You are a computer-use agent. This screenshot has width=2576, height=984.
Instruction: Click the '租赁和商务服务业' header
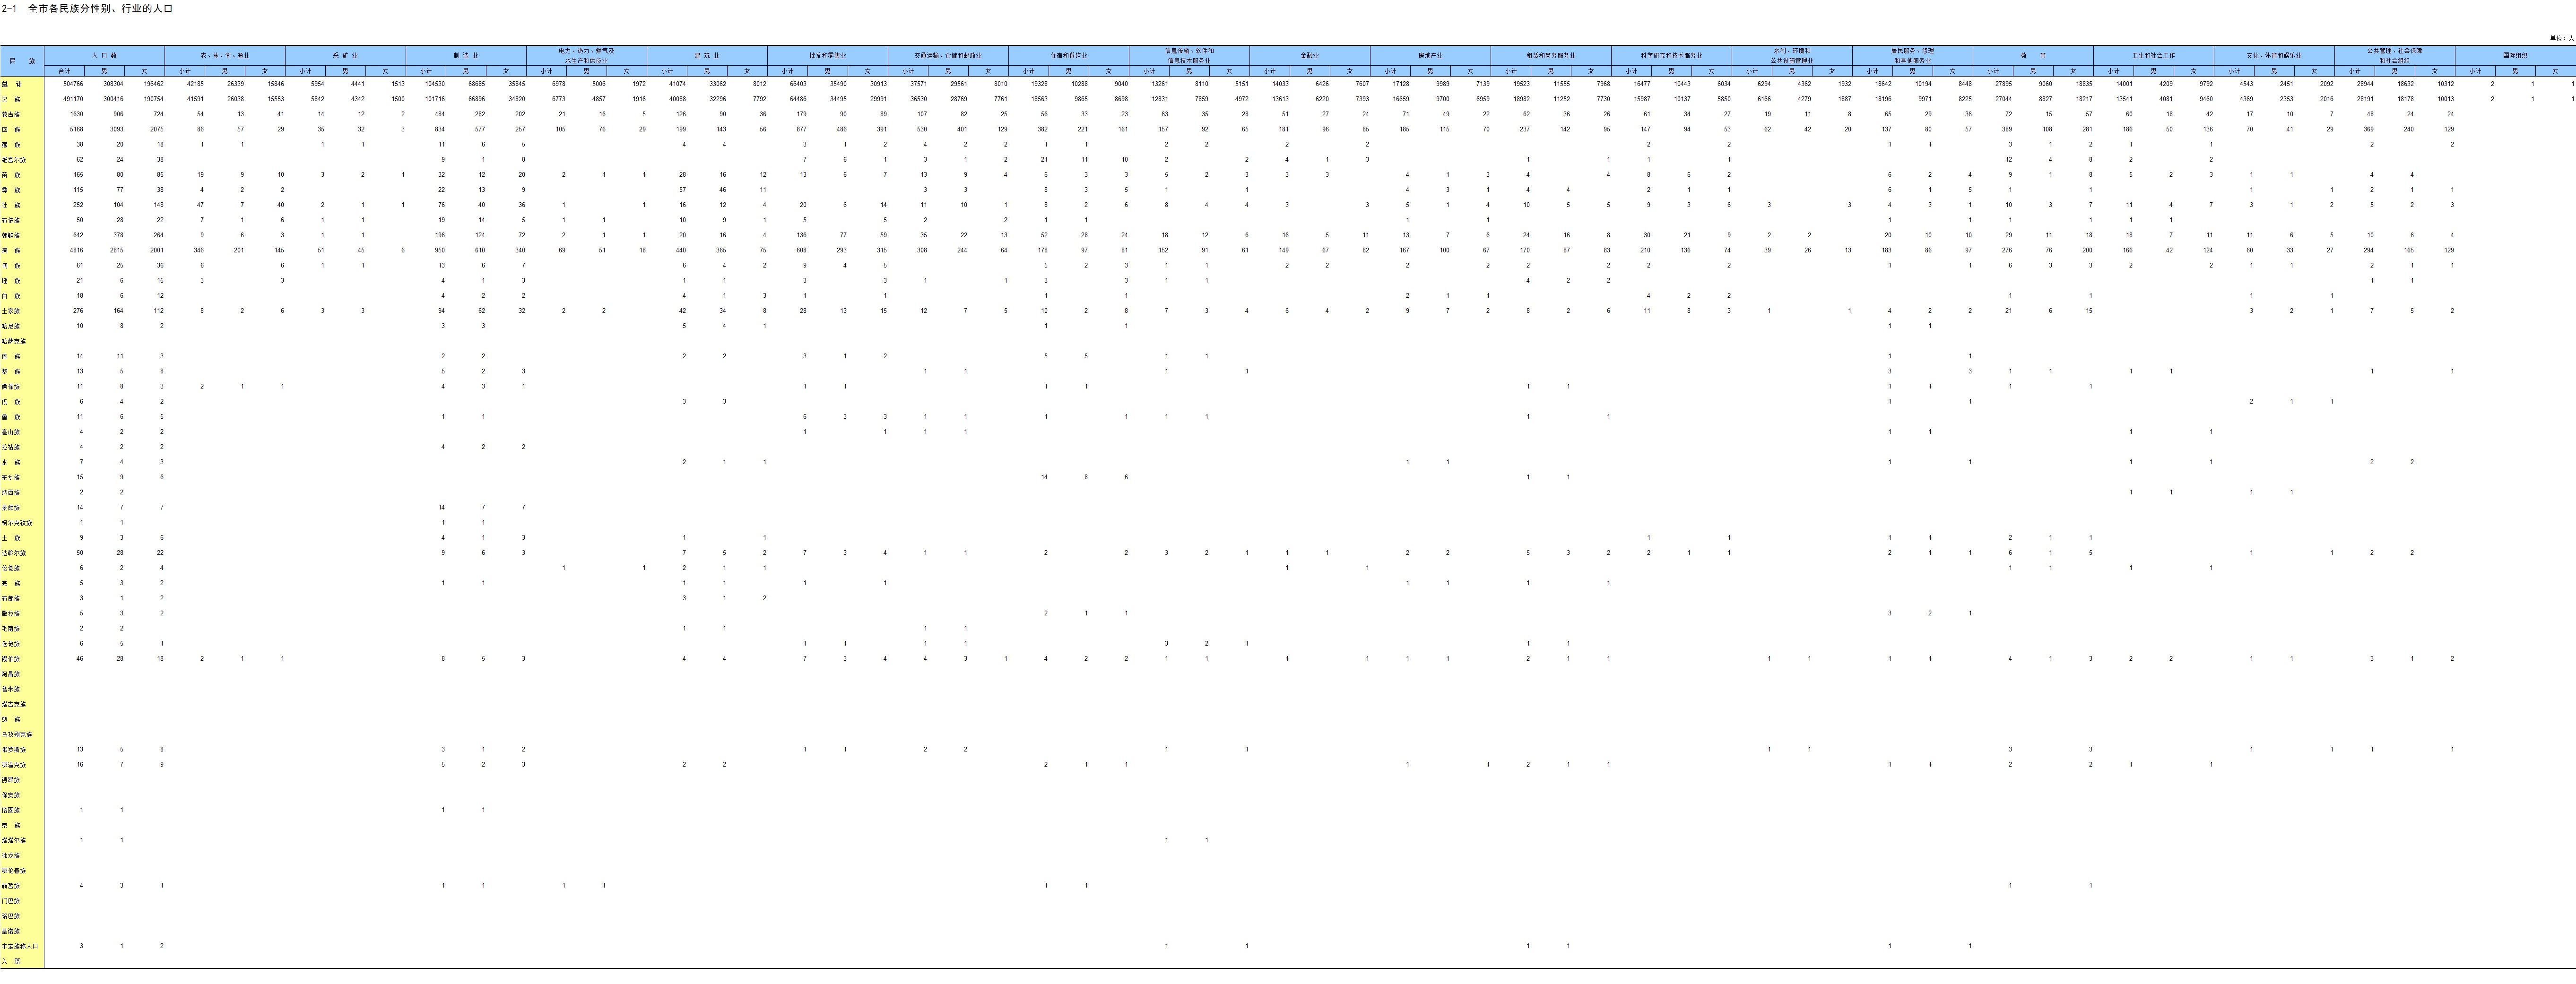click(x=1550, y=55)
